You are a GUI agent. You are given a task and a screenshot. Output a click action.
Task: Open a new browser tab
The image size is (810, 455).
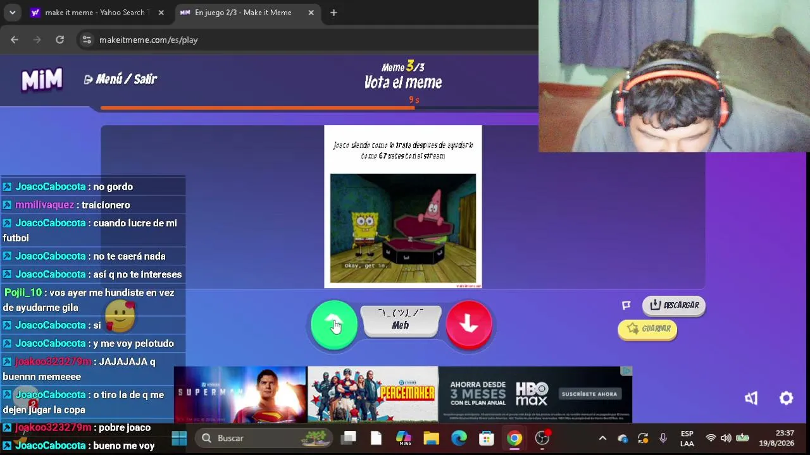click(x=333, y=13)
